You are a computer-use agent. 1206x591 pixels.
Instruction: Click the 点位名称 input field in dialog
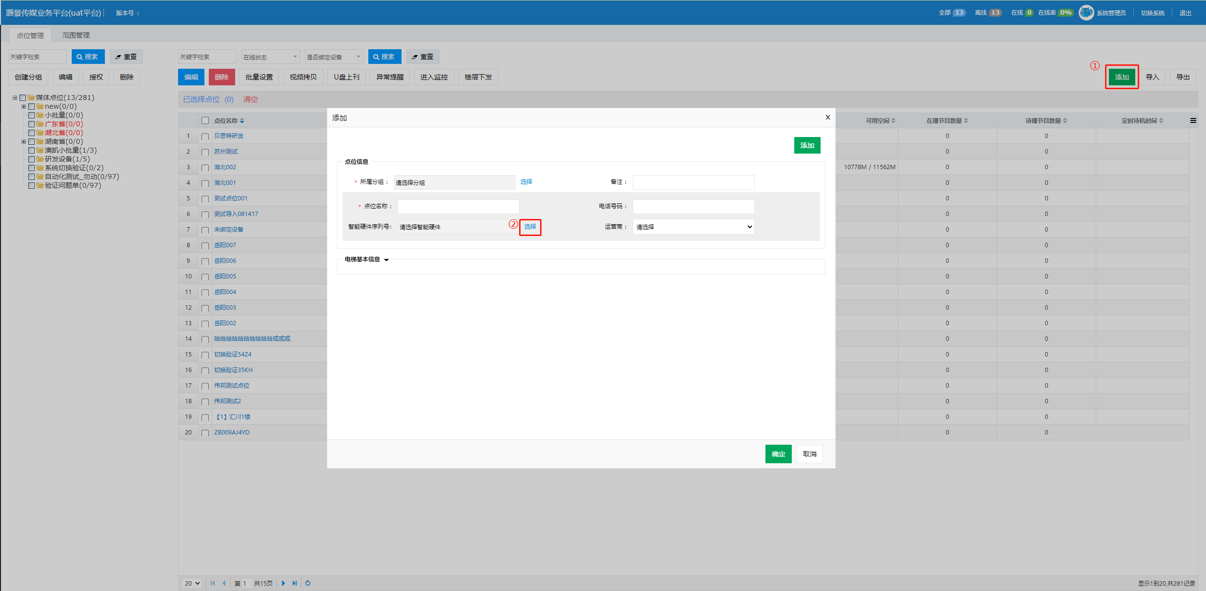(x=458, y=206)
